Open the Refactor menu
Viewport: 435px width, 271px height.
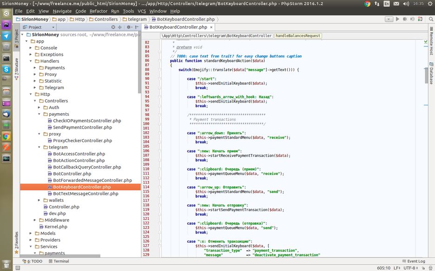pyautogui.click(x=98, y=11)
